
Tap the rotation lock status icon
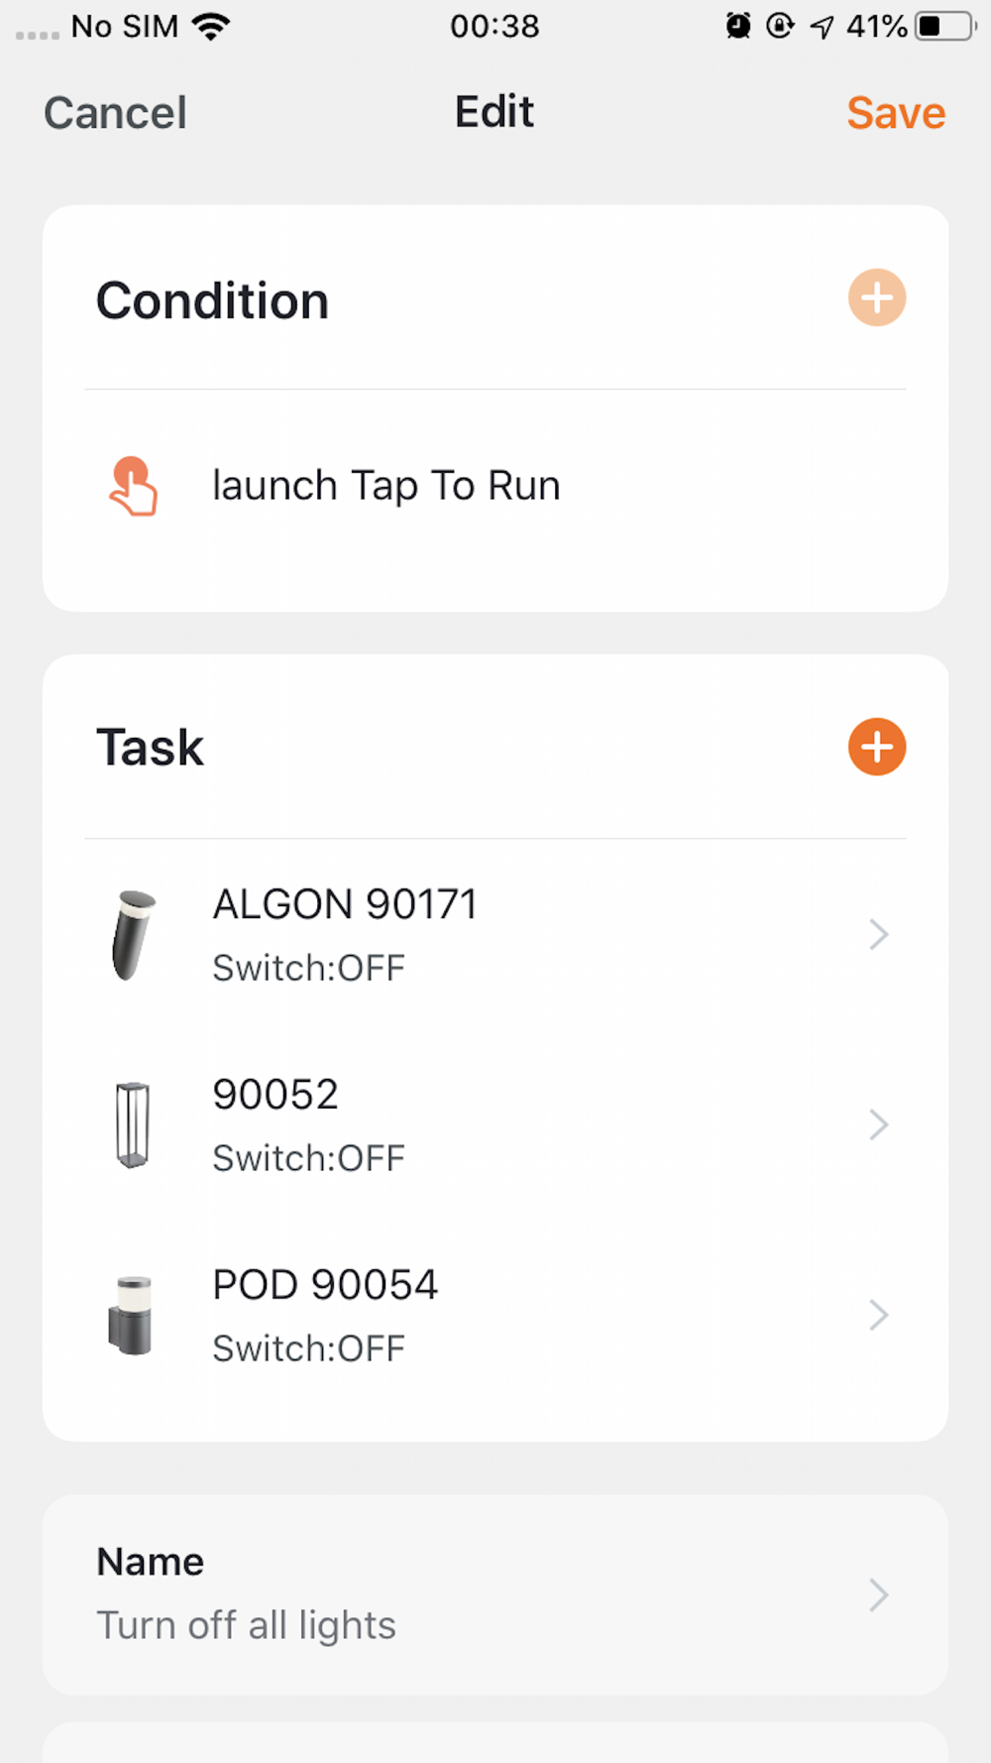coord(781,26)
